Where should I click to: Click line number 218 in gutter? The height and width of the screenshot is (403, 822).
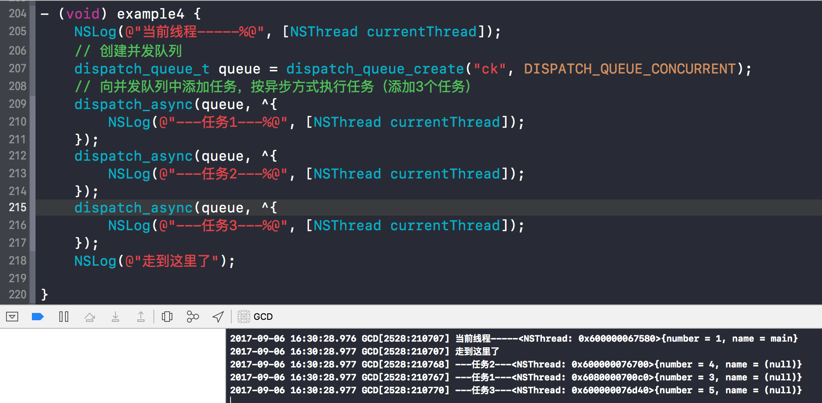click(17, 261)
